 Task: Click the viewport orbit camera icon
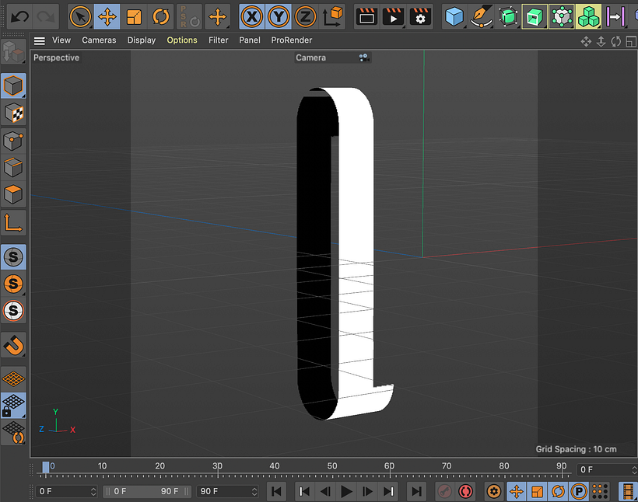[x=616, y=41]
